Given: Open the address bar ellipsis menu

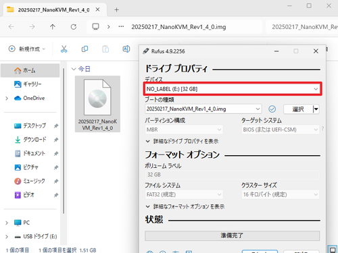Looking at the screenshot, I should pos(121,27).
